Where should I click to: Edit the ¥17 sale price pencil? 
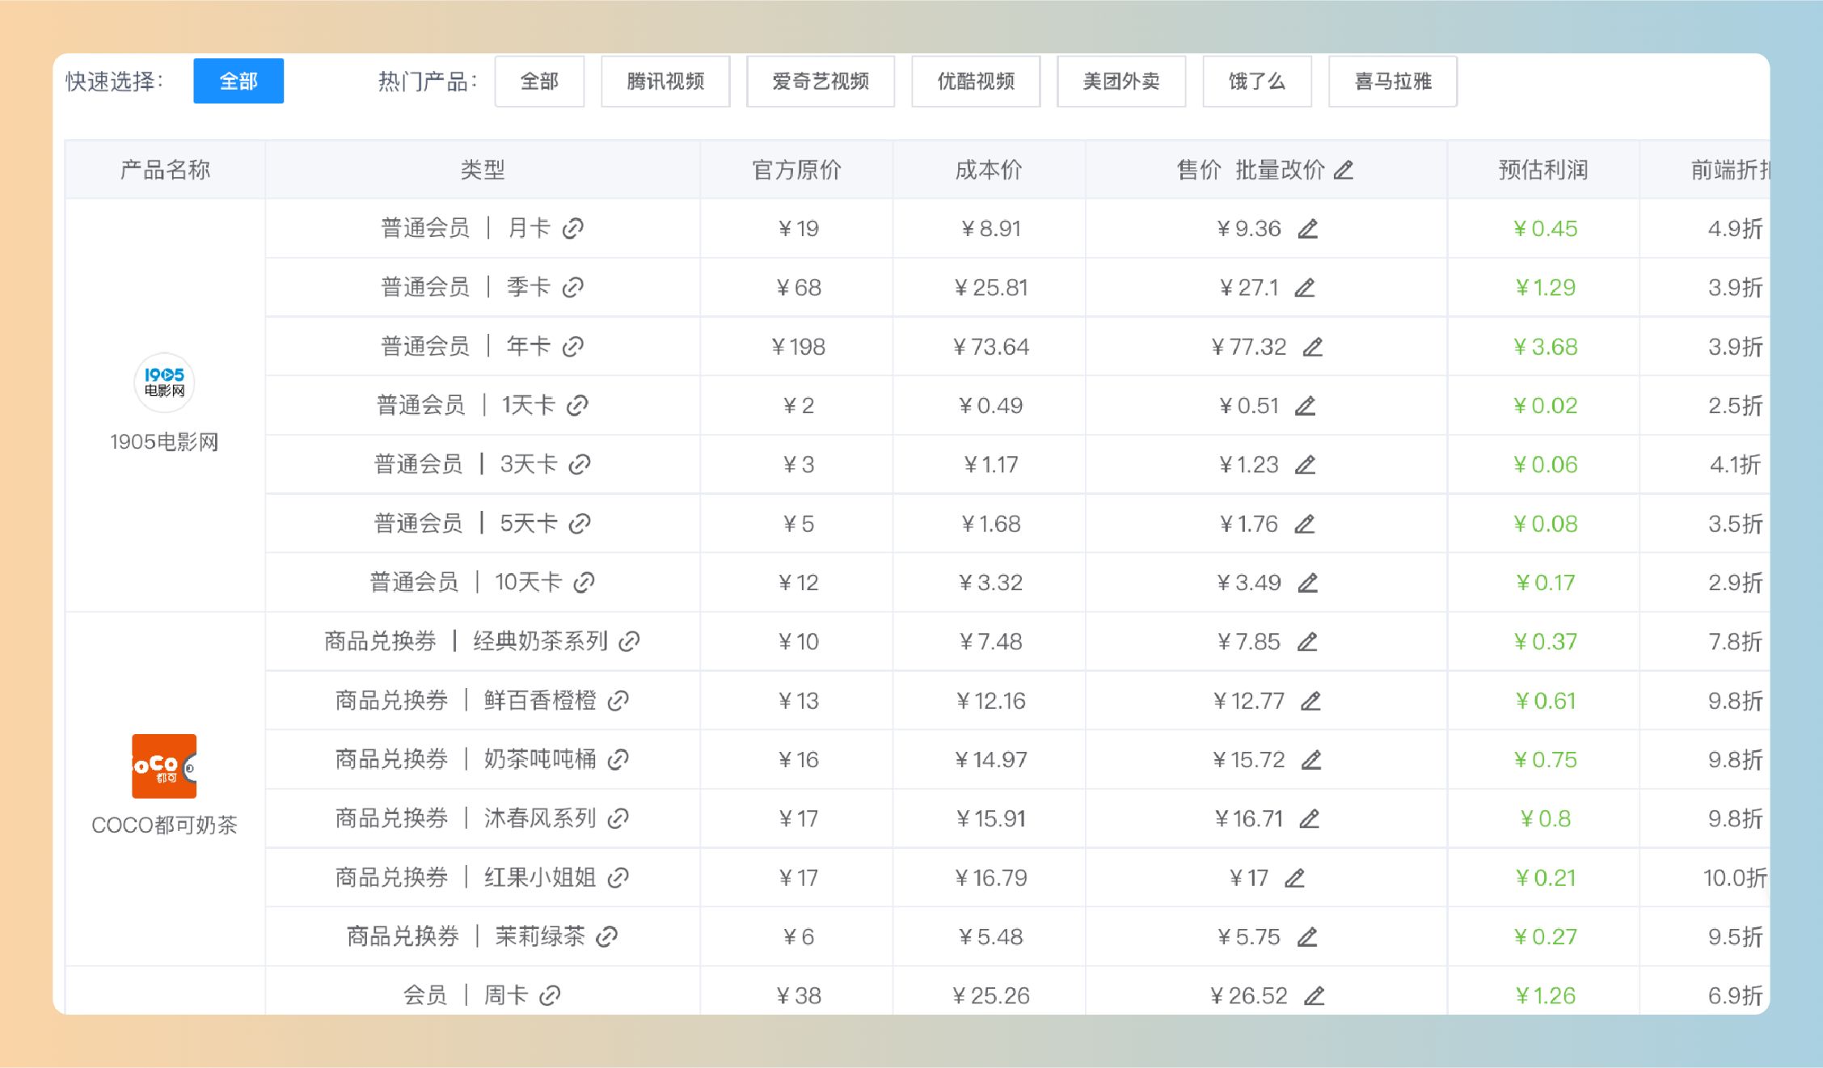pos(1294,878)
